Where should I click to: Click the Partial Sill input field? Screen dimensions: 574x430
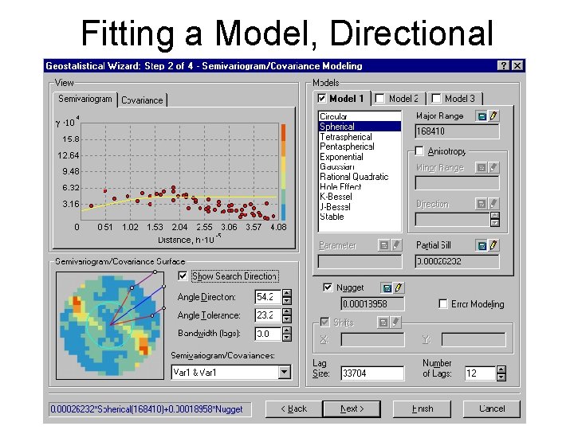(457, 261)
